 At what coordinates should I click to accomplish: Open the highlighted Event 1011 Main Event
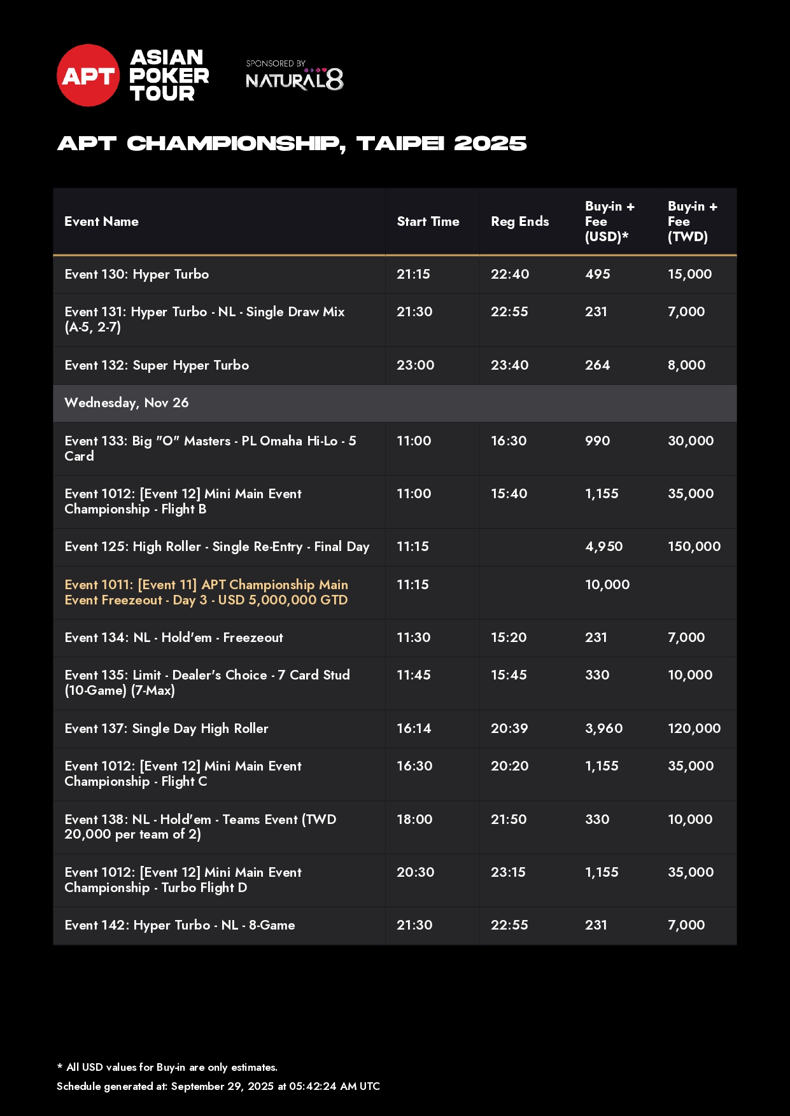click(x=206, y=592)
